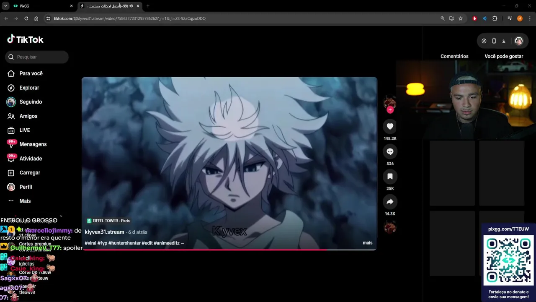The height and width of the screenshot is (302, 536).
Task: Click the download desktop app icon
Action: click(x=504, y=41)
